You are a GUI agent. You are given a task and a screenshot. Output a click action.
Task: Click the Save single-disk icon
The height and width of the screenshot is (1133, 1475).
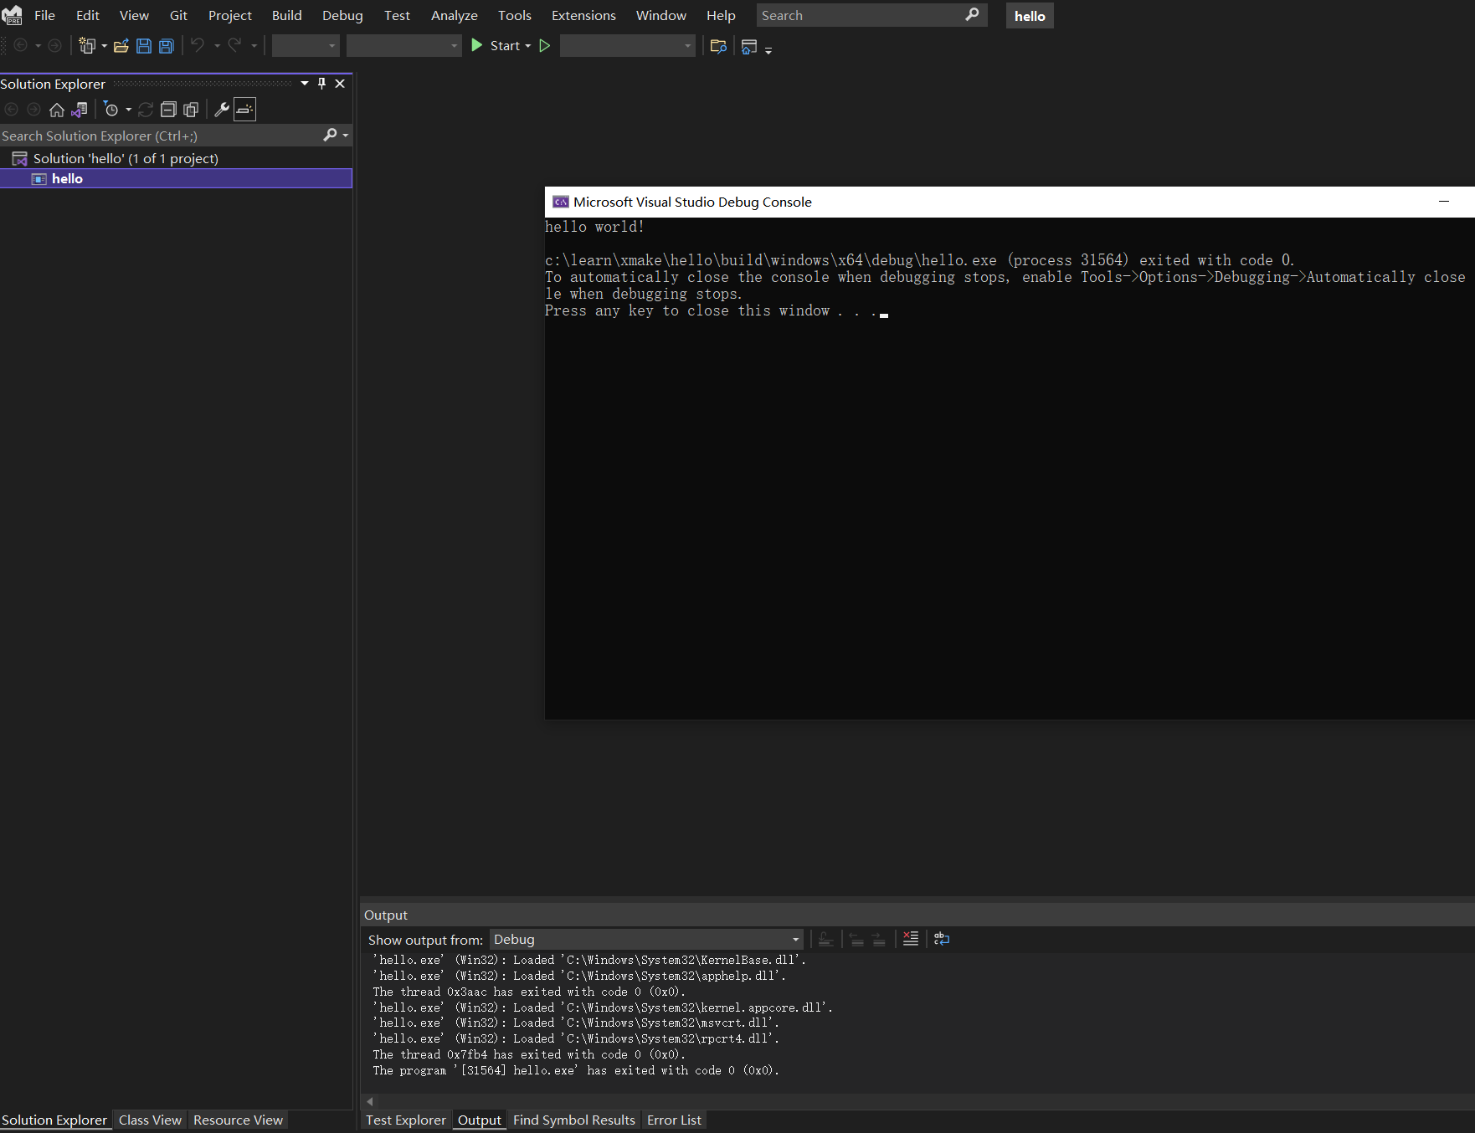pyautogui.click(x=144, y=46)
